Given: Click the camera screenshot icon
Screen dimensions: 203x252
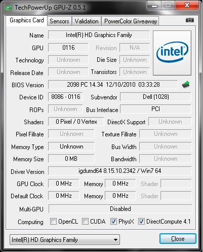Looking at the screenshot, I should [x=190, y=20].
